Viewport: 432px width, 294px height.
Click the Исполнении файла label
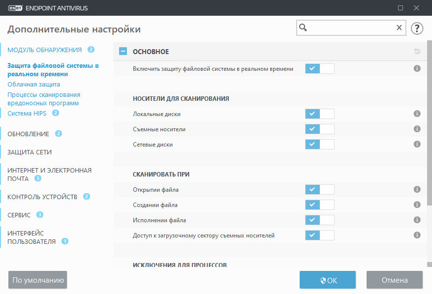(x=159, y=220)
